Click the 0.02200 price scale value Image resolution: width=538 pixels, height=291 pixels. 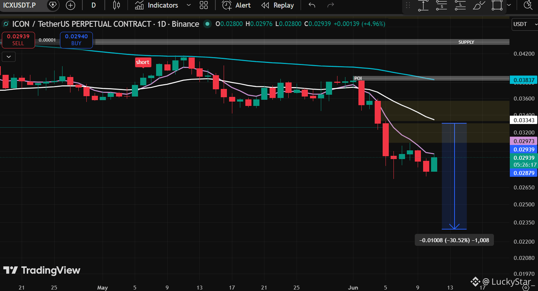tap(524, 241)
